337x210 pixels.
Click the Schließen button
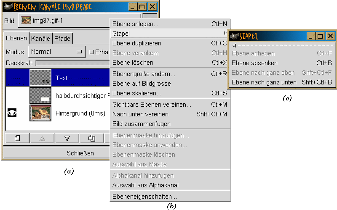[x=57, y=153]
